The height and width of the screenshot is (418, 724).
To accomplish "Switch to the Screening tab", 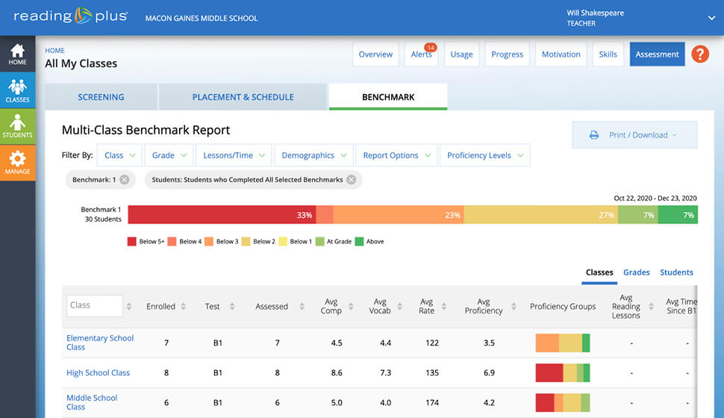I will (x=101, y=97).
